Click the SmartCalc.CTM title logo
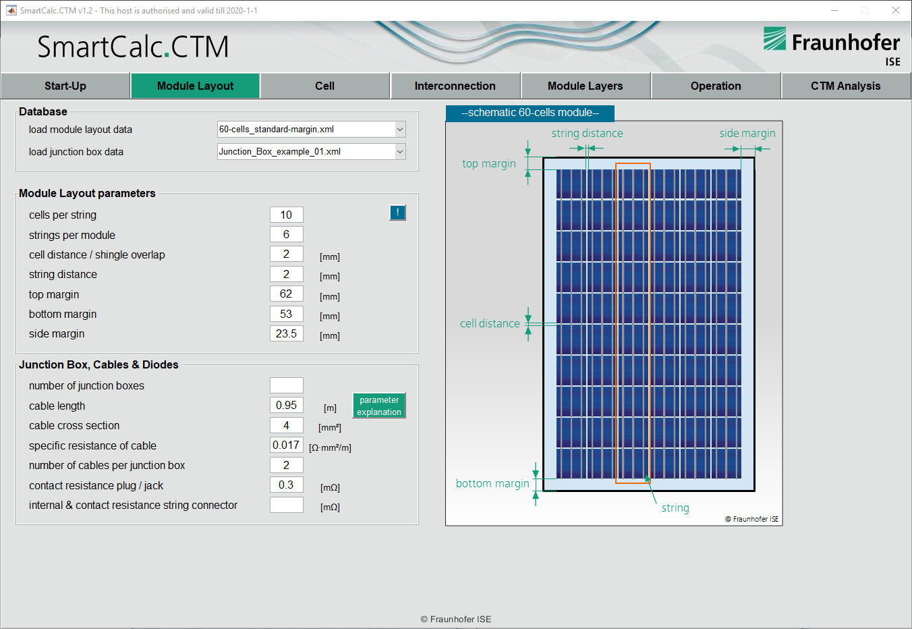The height and width of the screenshot is (629, 912). [133, 47]
